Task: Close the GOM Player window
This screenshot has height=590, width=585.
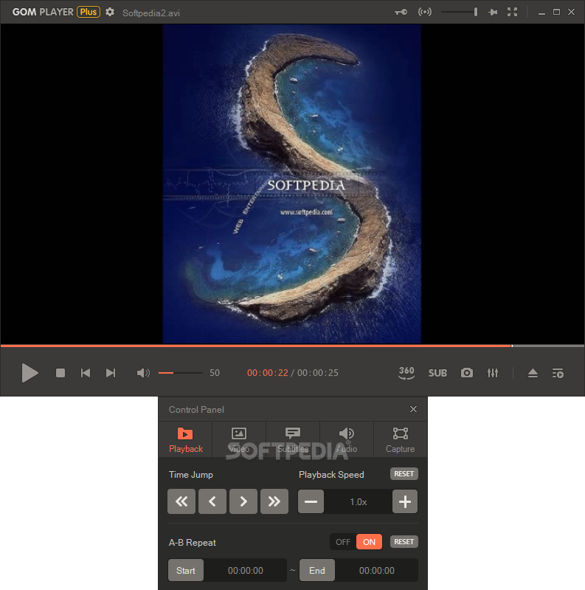Action: 572,12
